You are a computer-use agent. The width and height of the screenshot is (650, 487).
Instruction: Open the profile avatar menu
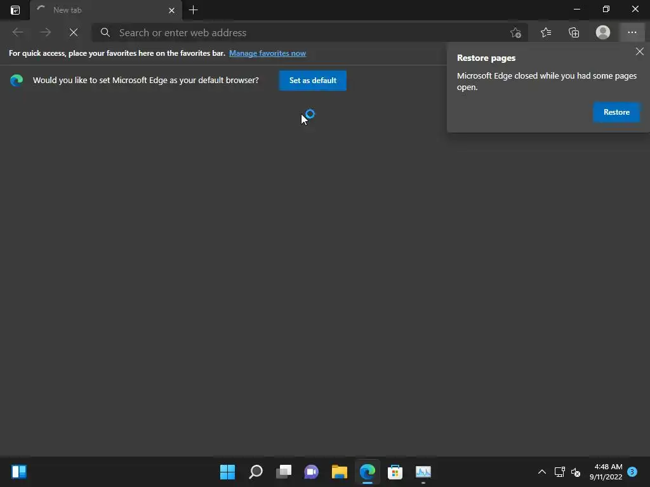tap(603, 32)
